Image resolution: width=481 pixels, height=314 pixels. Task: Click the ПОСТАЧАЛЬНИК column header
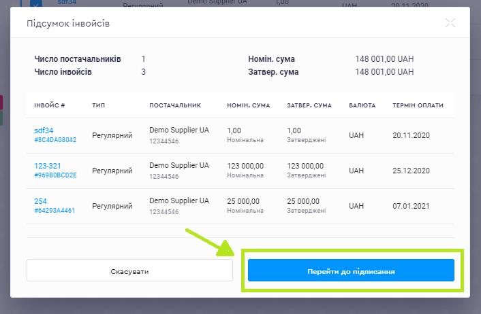click(175, 105)
